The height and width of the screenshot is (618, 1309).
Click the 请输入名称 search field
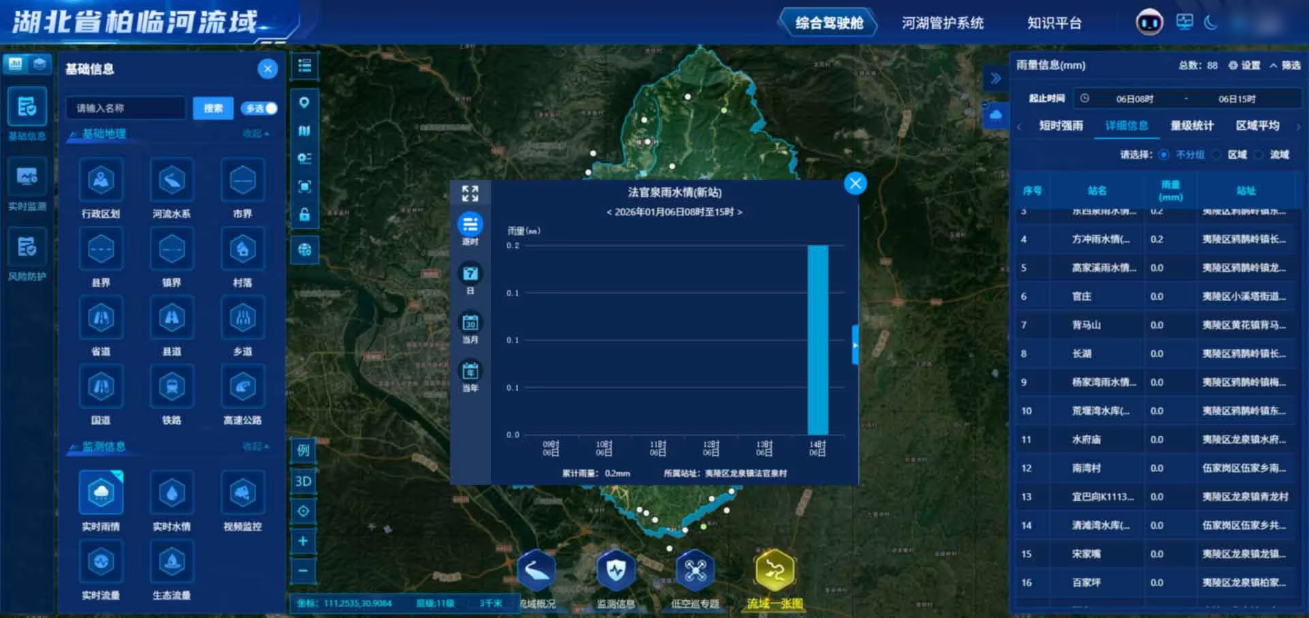coord(126,108)
